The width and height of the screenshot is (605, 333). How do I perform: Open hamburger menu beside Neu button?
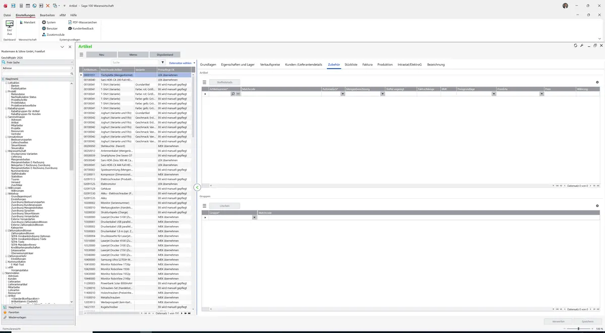82,54
